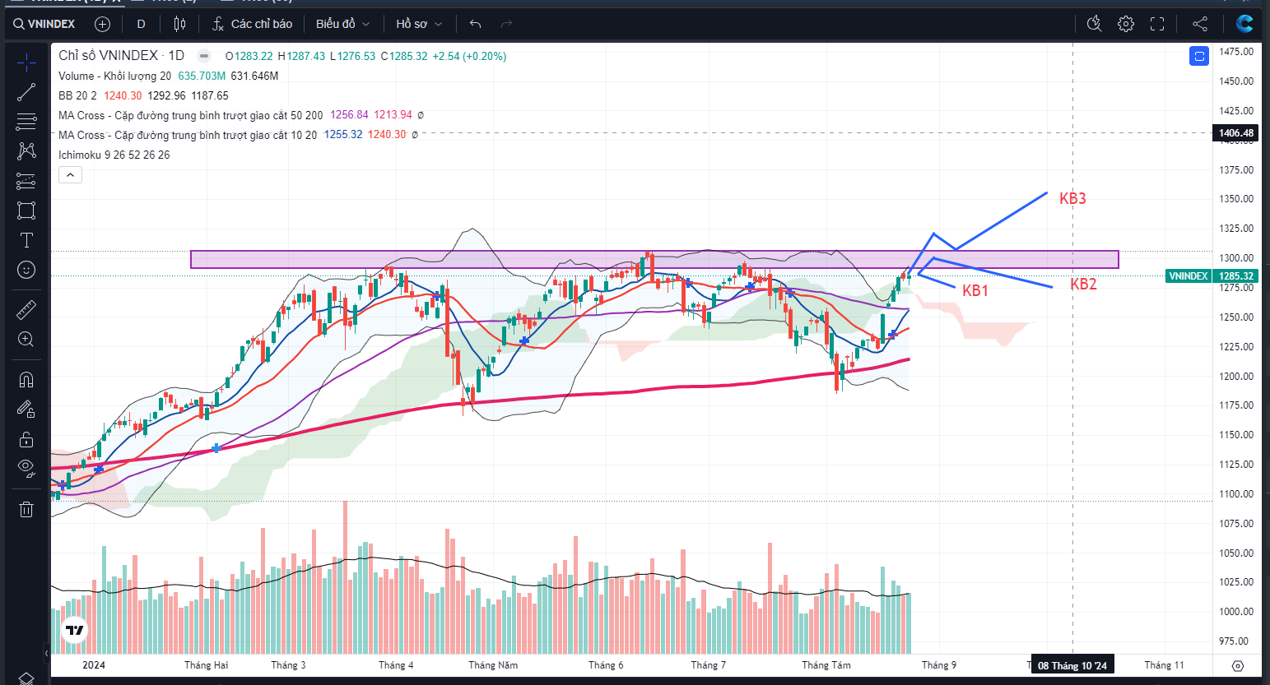Click the grey circle next to VNINDEX 1D title
The image size is (1270, 685).
[202, 56]
